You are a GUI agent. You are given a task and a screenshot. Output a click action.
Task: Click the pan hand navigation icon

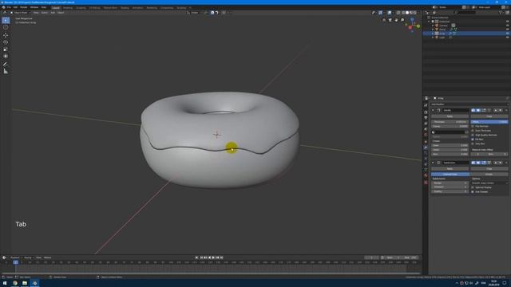pos(396,20)
